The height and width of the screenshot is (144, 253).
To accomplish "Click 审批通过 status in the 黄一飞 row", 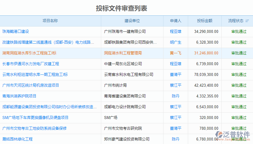I will tap(239, 53).
